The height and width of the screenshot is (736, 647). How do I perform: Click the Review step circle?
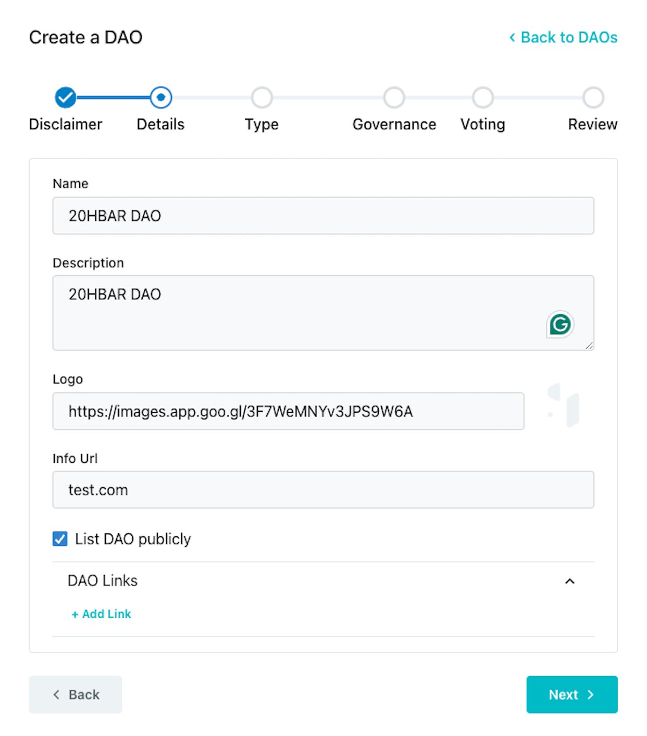(x=593, y=97)
